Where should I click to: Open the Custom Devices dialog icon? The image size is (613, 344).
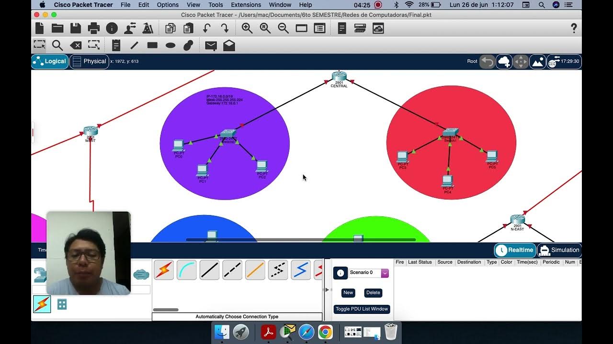coord(319,29)
